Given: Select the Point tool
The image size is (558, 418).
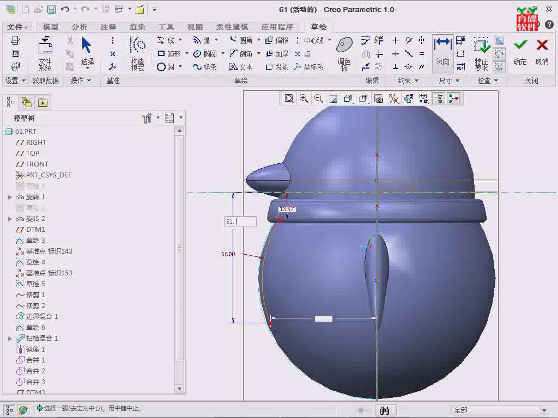Looking at the screenshot, I should click(x=302, y=54).
